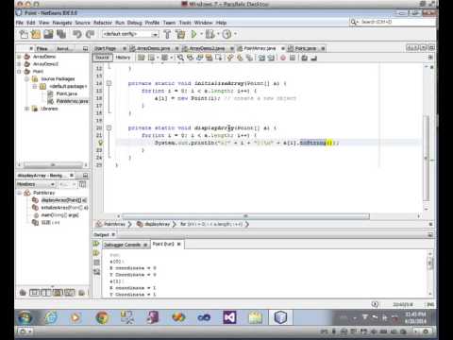
Task: Toggle fully qualified names filter in Navigator
Action: coord(81,293)
